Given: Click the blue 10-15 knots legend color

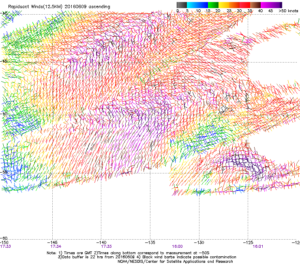Looking at the screenshot, I should [x=203, y=5].
